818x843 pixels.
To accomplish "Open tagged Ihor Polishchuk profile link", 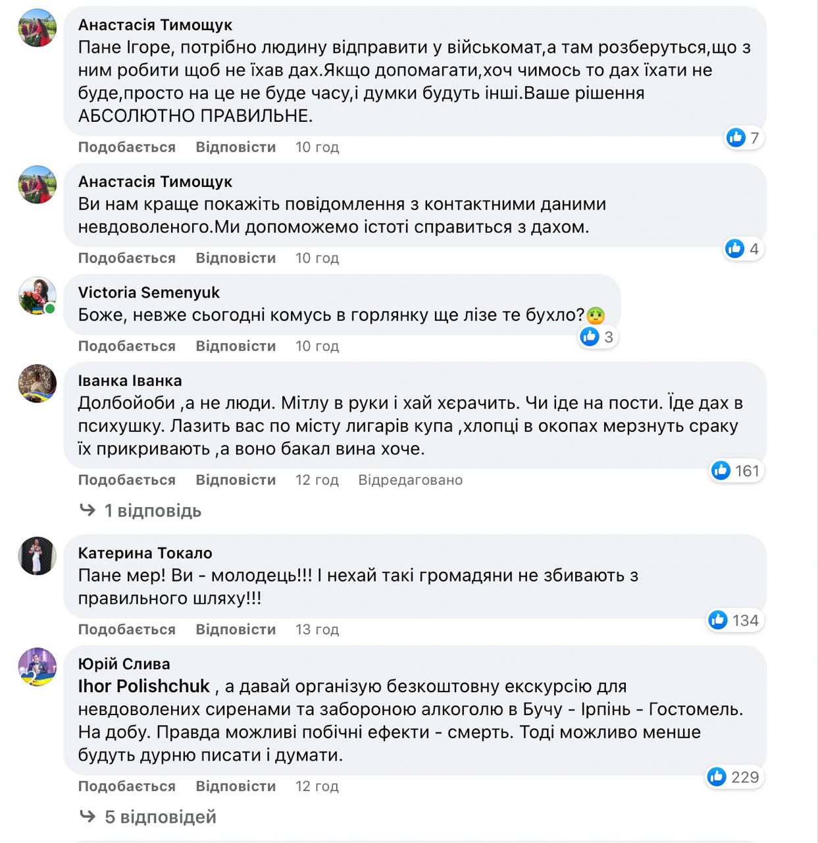I will click(143, 686).
